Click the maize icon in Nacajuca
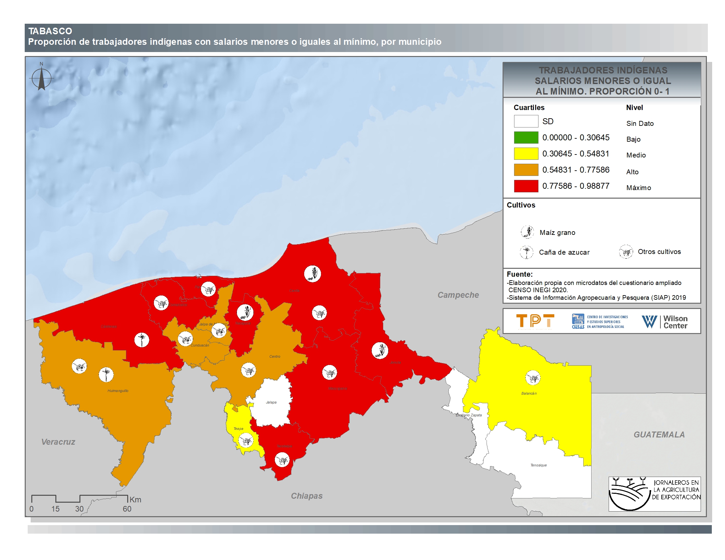The image size is (725, 560). pyautogui.click(x=245, y=312)
